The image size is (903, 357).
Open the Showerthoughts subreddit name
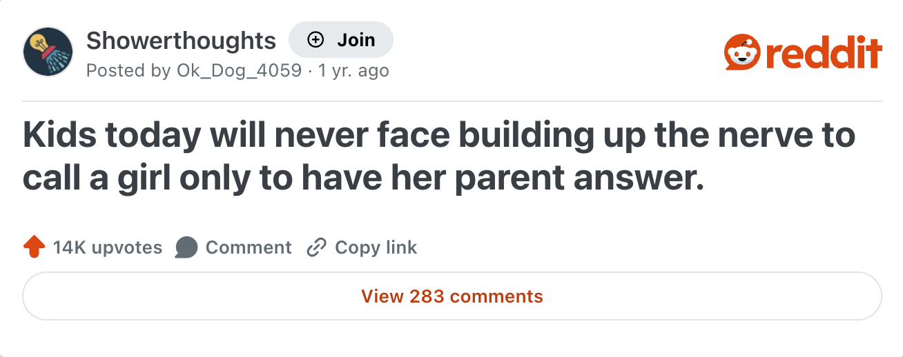(x=181, y=41)
